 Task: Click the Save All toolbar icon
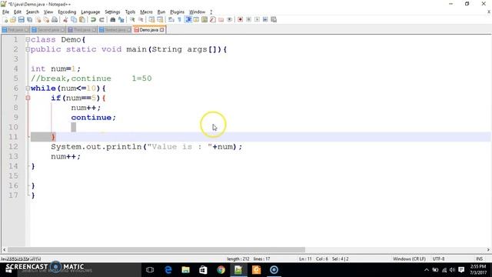29,19
